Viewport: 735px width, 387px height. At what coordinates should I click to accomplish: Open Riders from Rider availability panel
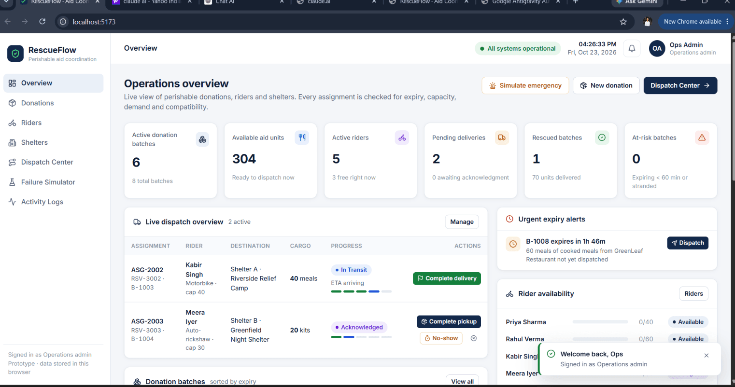pos(693,294)
